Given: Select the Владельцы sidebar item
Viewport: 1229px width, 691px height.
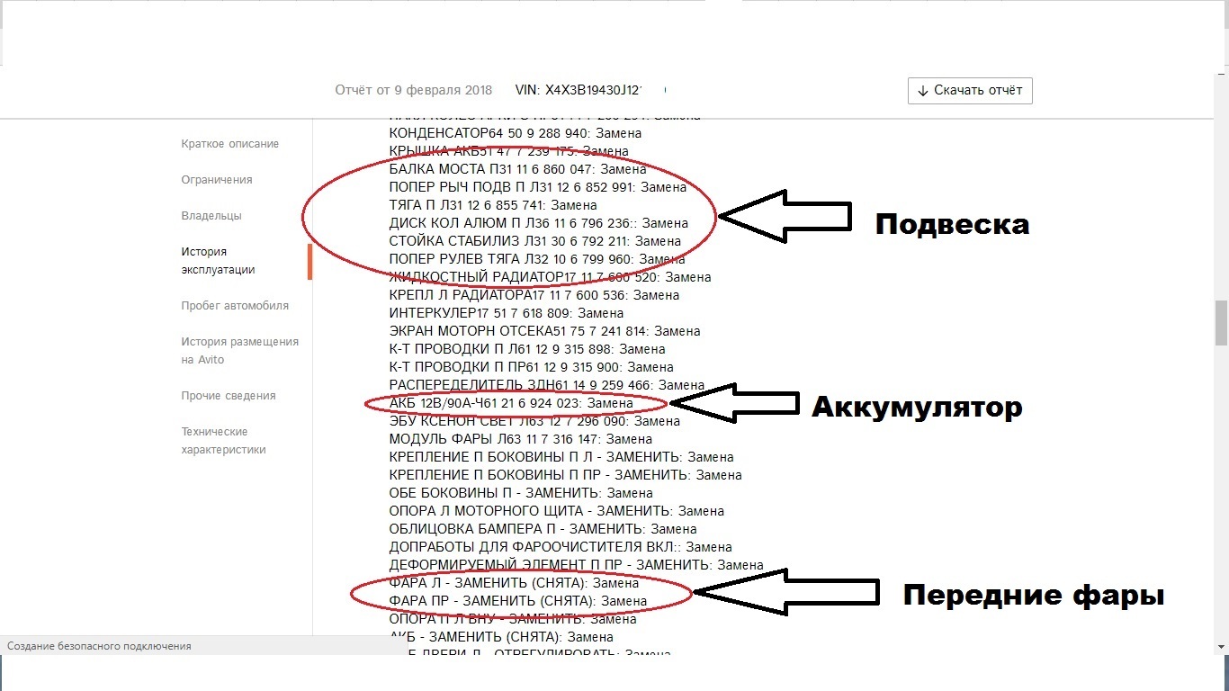Looking at the screenshot, I should pos(211,216).
